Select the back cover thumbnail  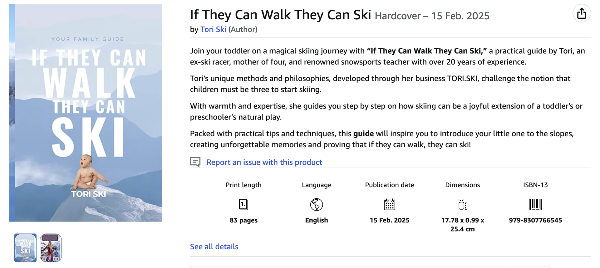click(51, 248)
